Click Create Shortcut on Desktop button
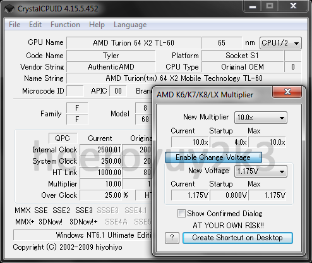The image size is (312, 263). 237,238
